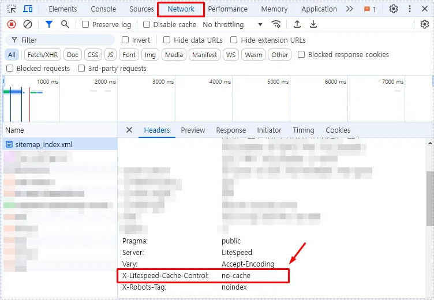Open the Performance tab
434x300 pixels.
point(227,9)
